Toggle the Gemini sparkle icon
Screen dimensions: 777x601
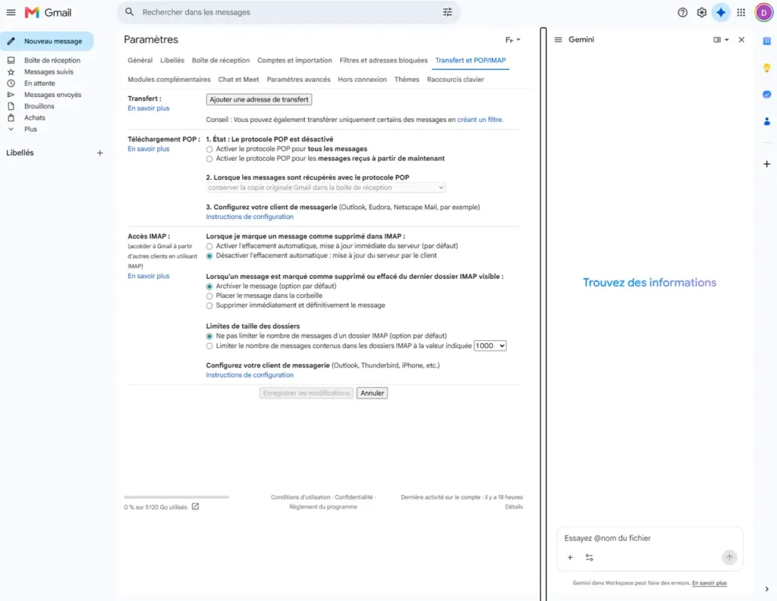click(721, 12)
